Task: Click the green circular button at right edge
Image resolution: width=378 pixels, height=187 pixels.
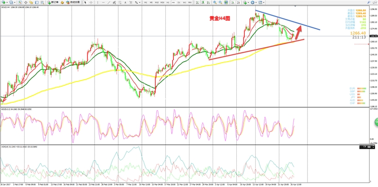Action: tap(376, 122)
